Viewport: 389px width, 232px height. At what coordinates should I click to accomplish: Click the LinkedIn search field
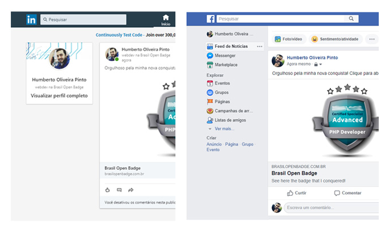click(x=83, y=19)
